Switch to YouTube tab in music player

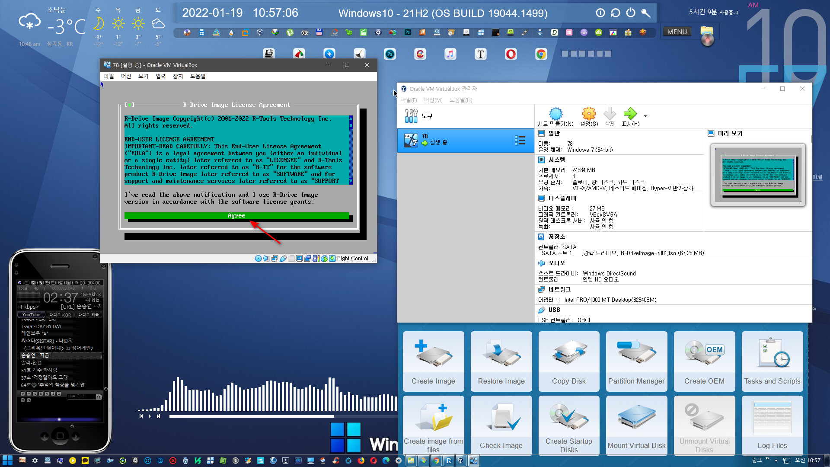point(31,315)
